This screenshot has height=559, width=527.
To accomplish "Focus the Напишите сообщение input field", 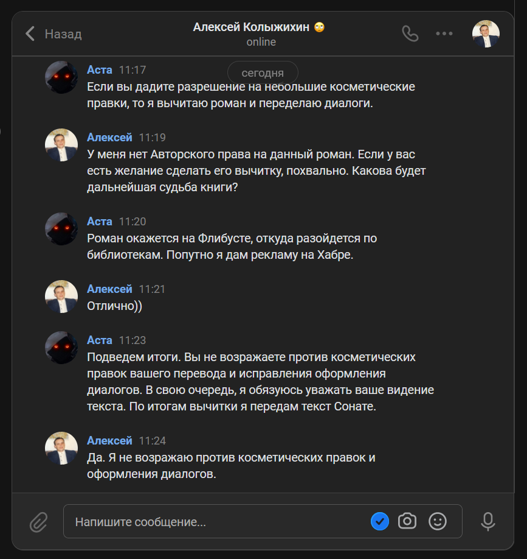I will (x=219, y=522).
